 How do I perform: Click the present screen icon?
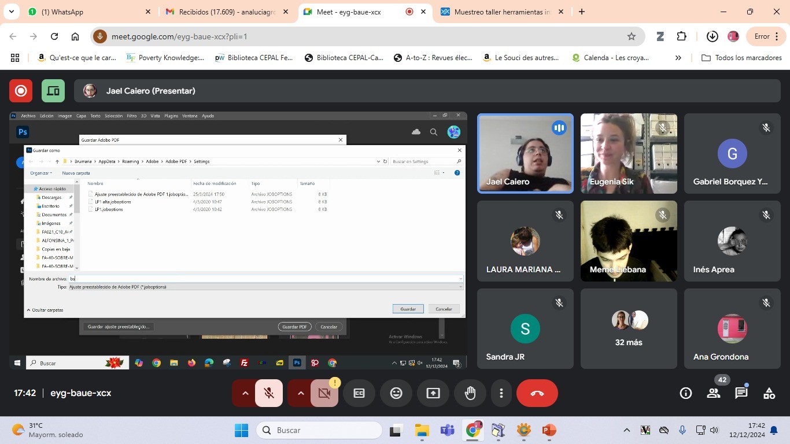(x=433, y=393)
